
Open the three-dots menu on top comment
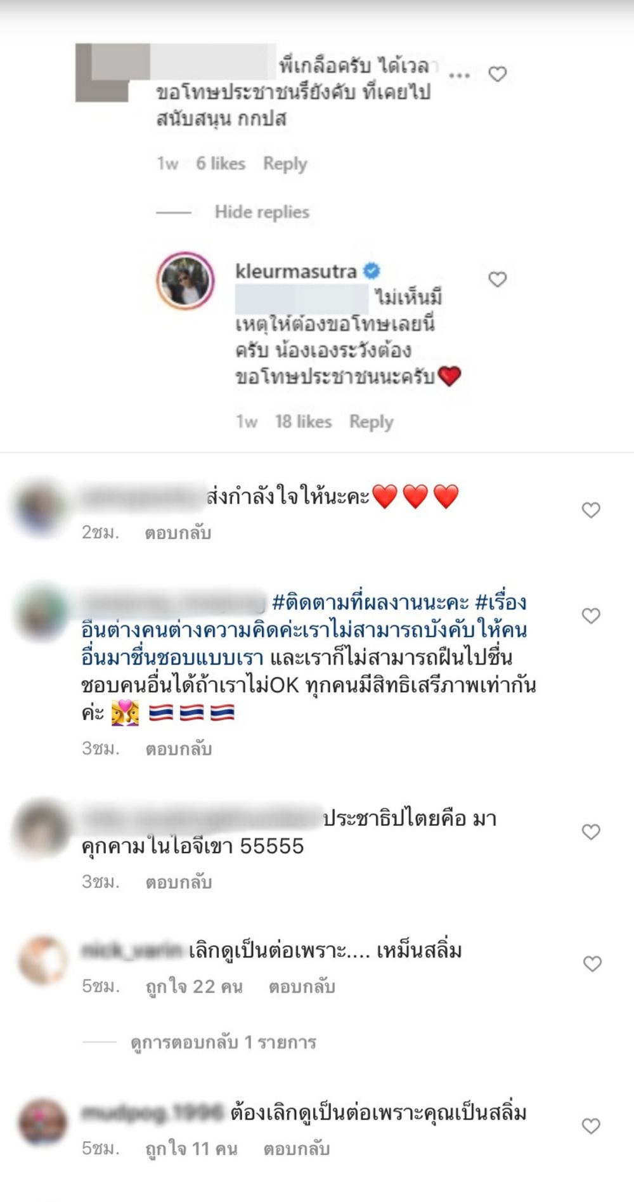(459, 75)
